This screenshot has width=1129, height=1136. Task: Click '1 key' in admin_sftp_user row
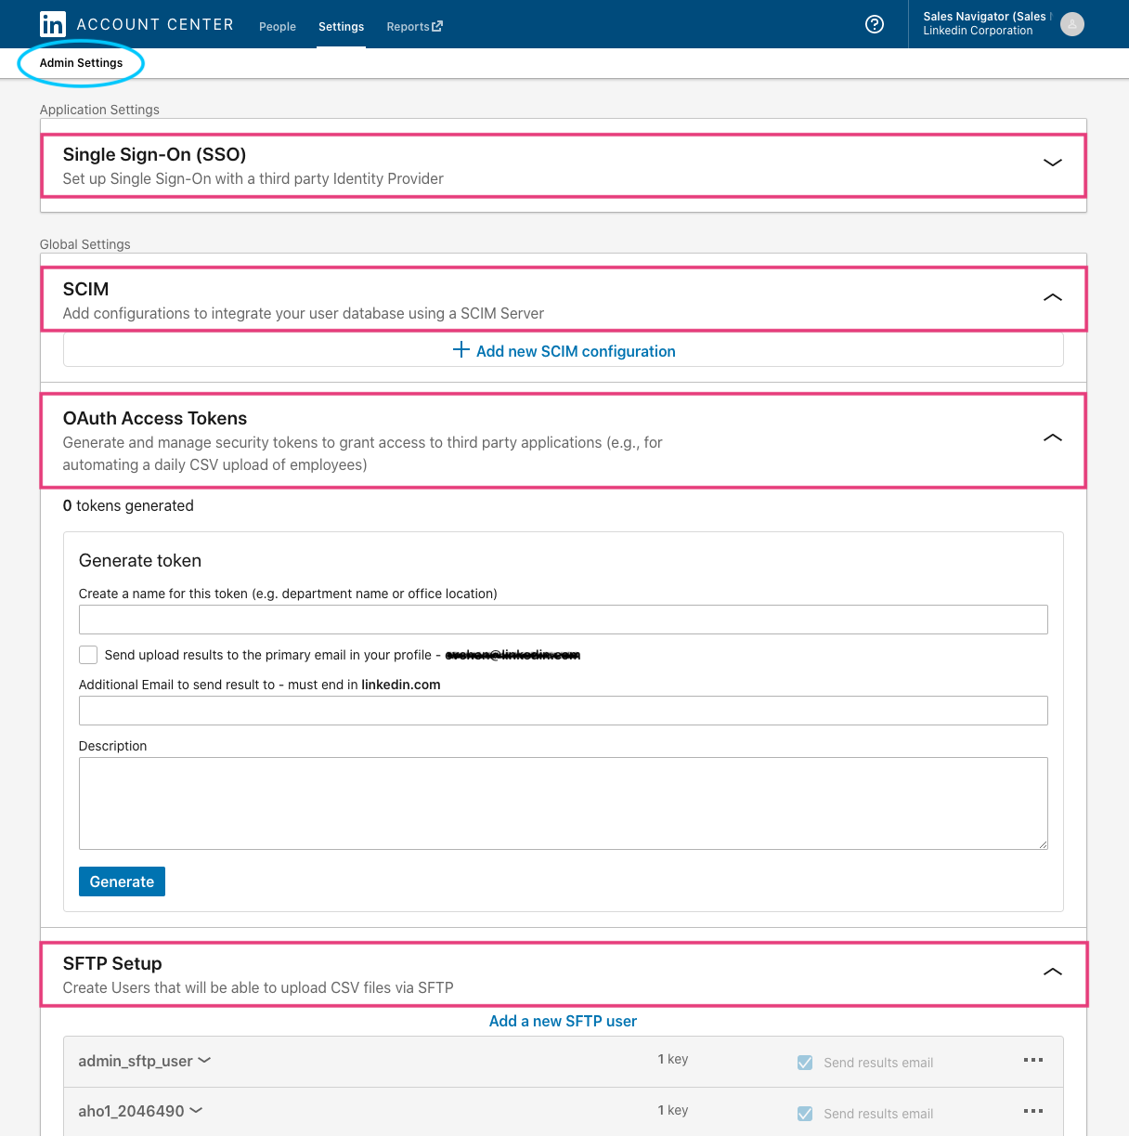[673, 1059]
